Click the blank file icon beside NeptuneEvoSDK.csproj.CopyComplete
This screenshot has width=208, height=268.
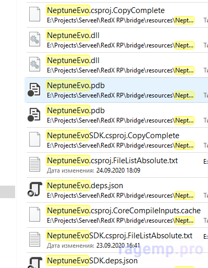pyautogui.click(x=34, y=139)
